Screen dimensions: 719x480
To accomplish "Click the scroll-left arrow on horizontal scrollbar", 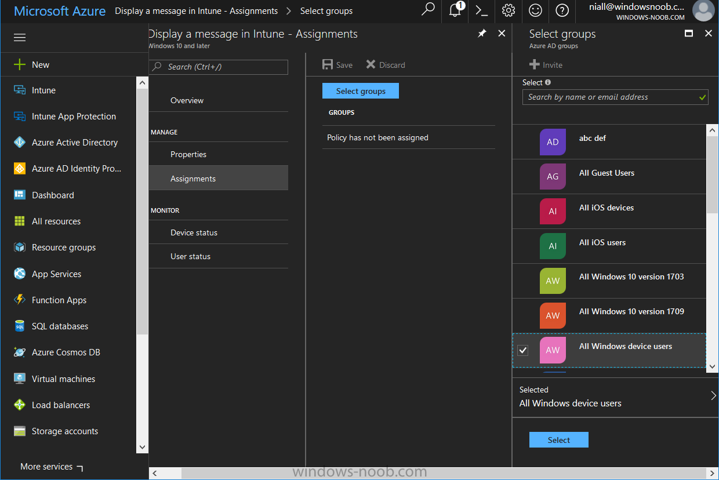I will point(154,474).
